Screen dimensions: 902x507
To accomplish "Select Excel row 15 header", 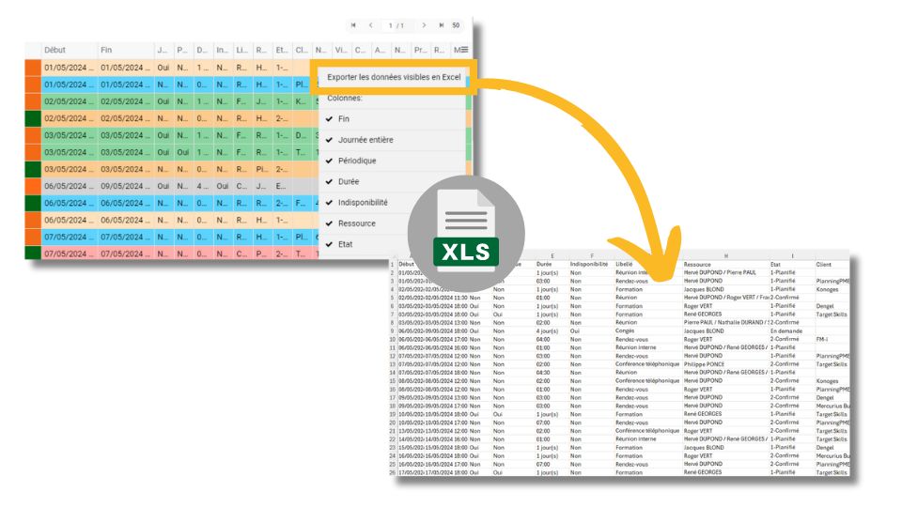I will coord(393,381).
